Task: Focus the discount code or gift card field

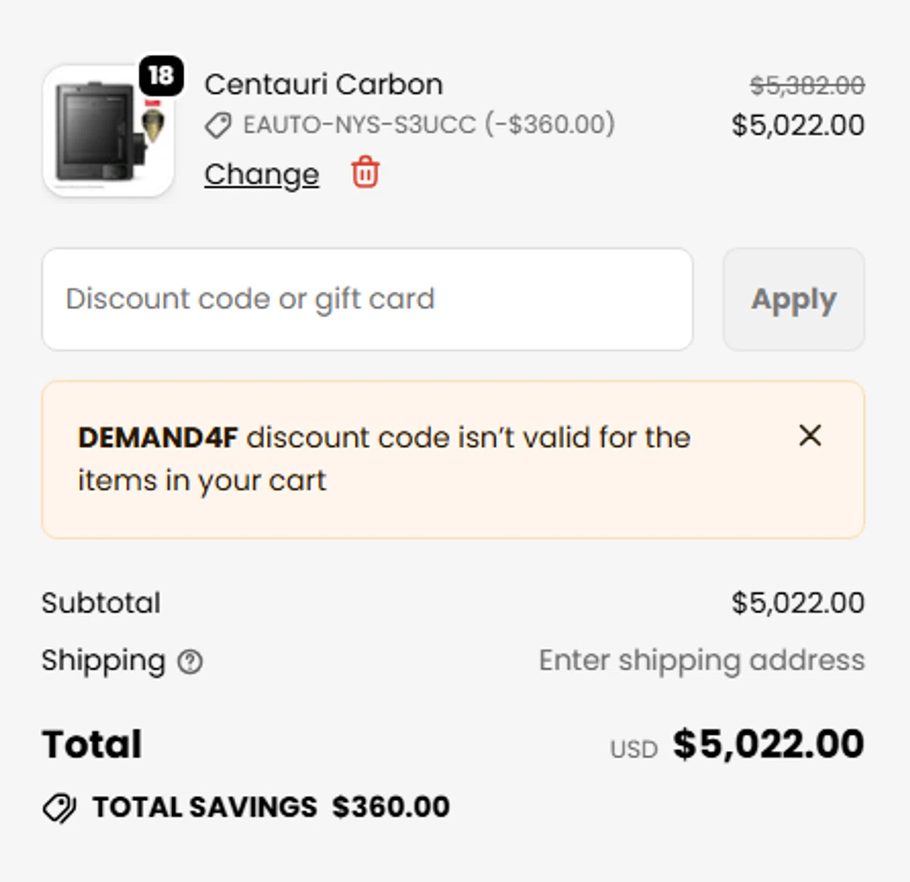Action: point(367,299)
